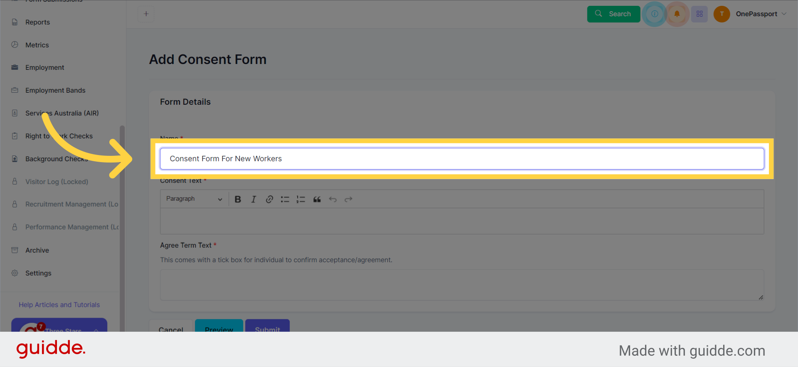Image resolution: width=798 pixels, height=367 pixels.
Task: Open Settings in the sidebar
Action: 38,273
